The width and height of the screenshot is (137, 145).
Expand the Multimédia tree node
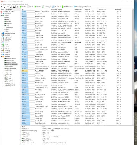(x=2, y=39)
